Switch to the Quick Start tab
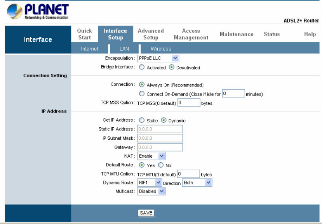 pos(84,34)
